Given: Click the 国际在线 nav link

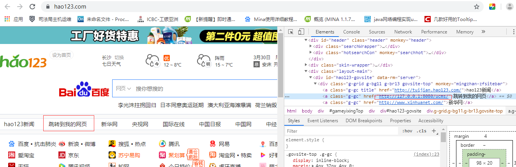Looking at the screenshot, I should 174,124.
